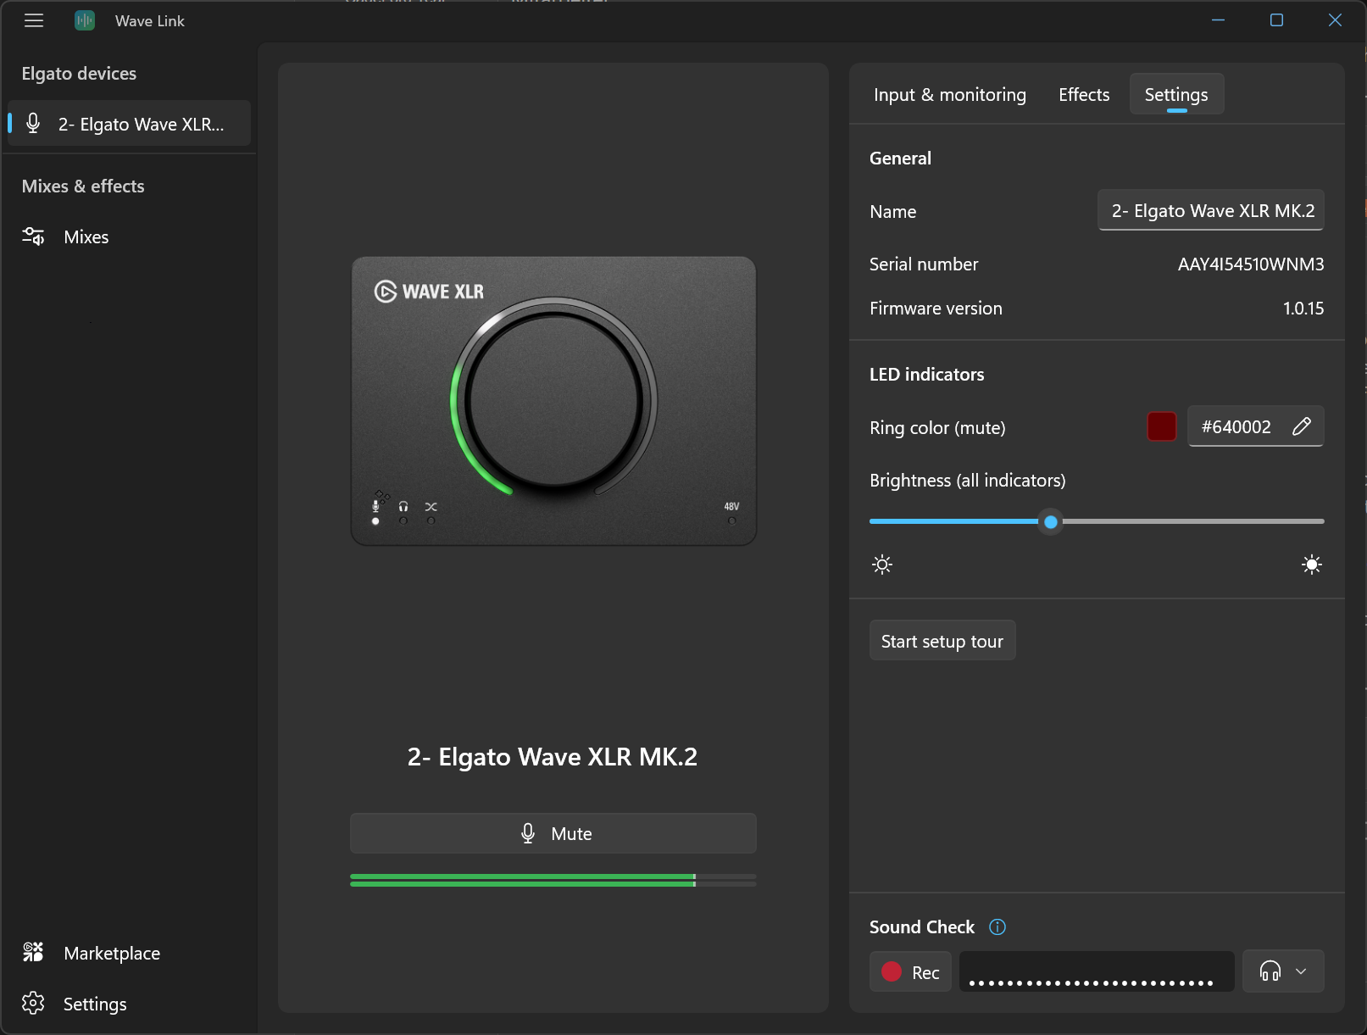The height and width of the screenshot is (1035, 1367).
Task: Click the pencil icon to edit ring color
Action: point(1302,426)
